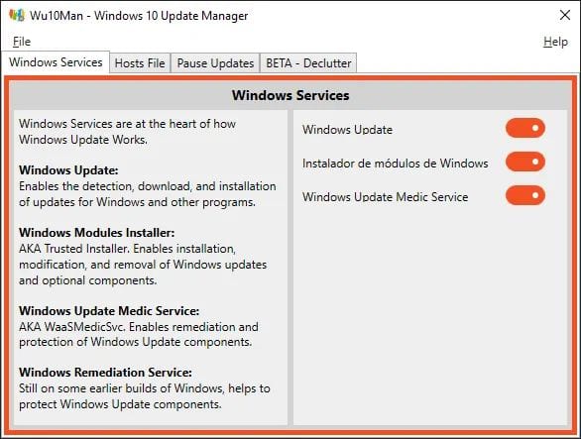The image size is (581, 439).
Task: Click the Instalador de módulos de Windows label
Action: tap(395, 164)
